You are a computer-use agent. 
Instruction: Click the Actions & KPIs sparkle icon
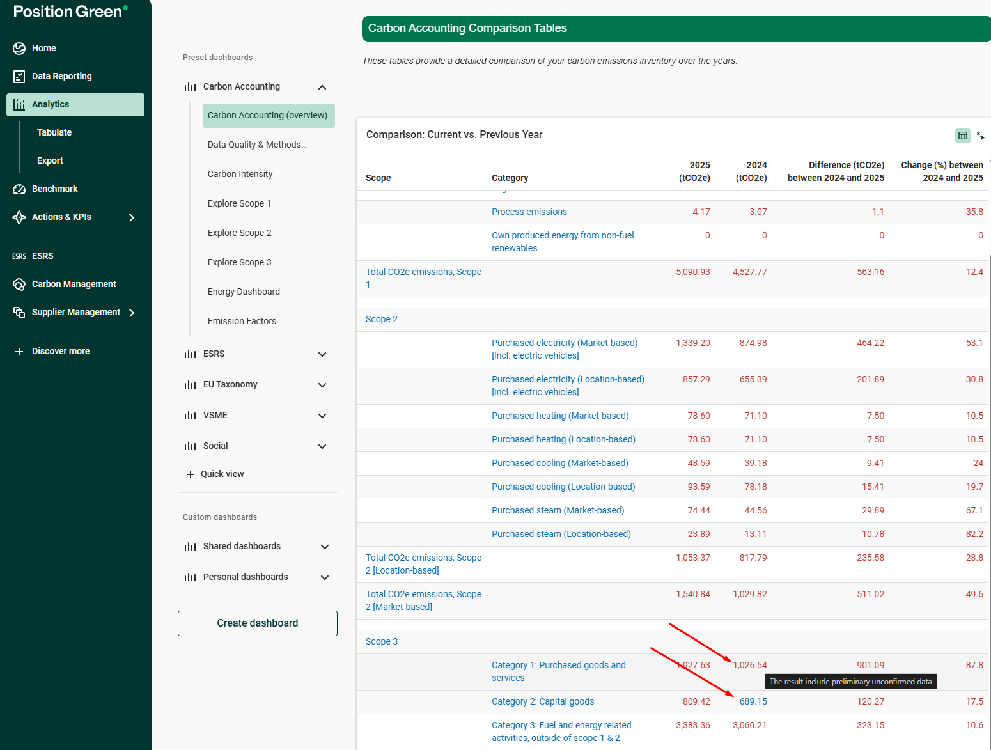point(19,217)
